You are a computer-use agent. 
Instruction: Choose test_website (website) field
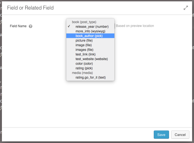[90, 59]
